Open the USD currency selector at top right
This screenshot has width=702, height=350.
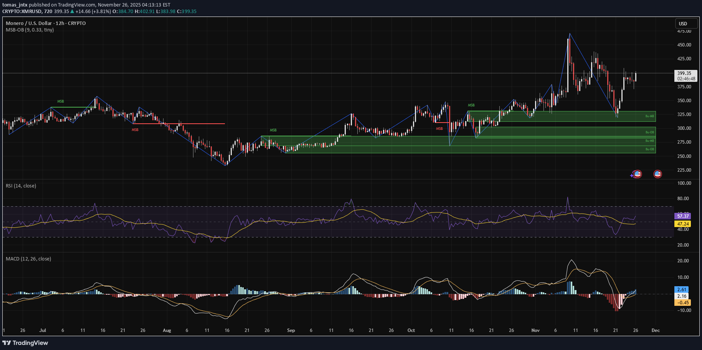coord(686,23)
